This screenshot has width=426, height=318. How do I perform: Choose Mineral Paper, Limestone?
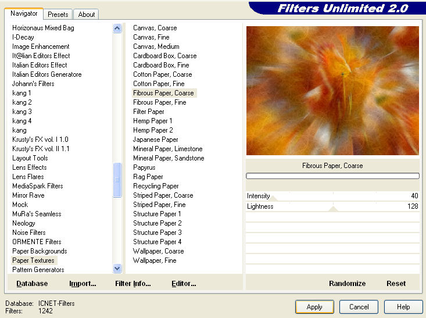pos(167,149)
